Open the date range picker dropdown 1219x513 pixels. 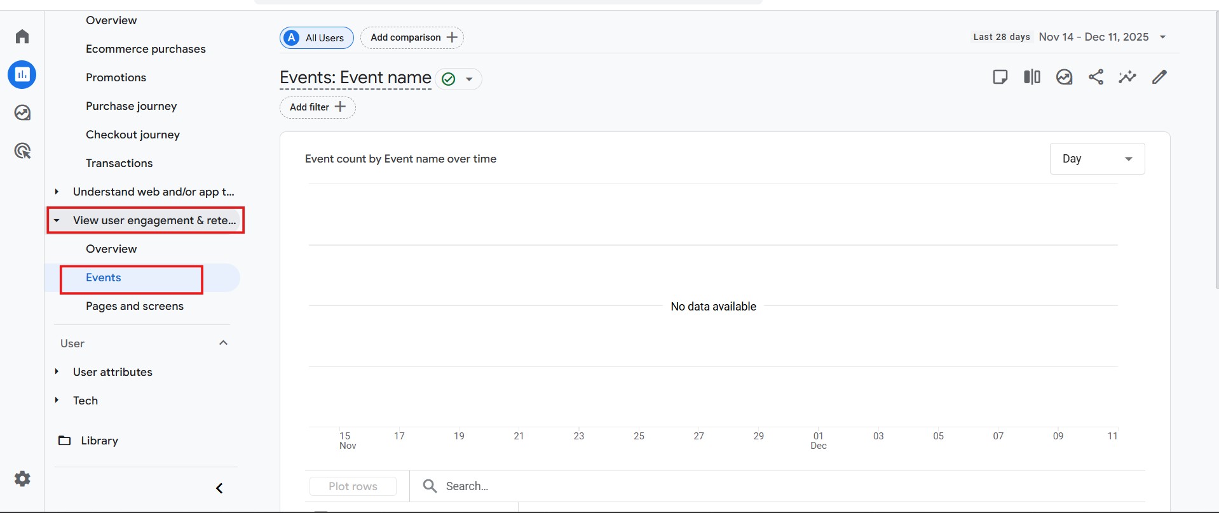pyautogui.click(x=1162, y=37)
